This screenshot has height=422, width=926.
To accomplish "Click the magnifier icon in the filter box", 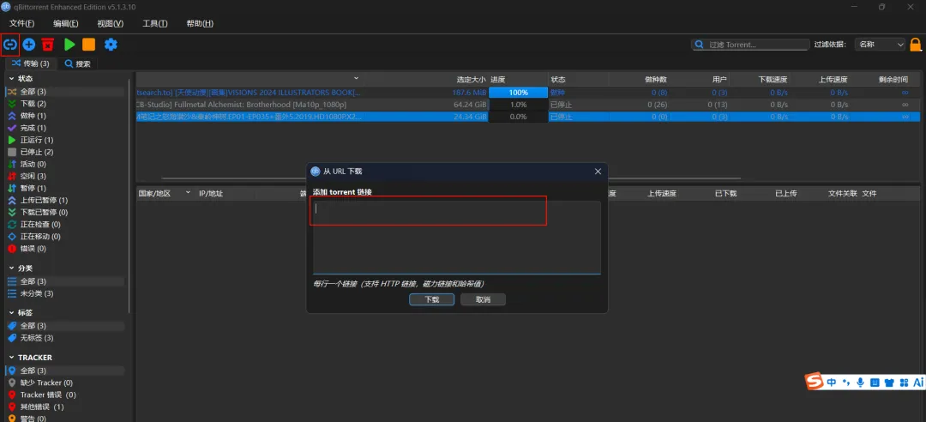I will (x=700, y=45).
